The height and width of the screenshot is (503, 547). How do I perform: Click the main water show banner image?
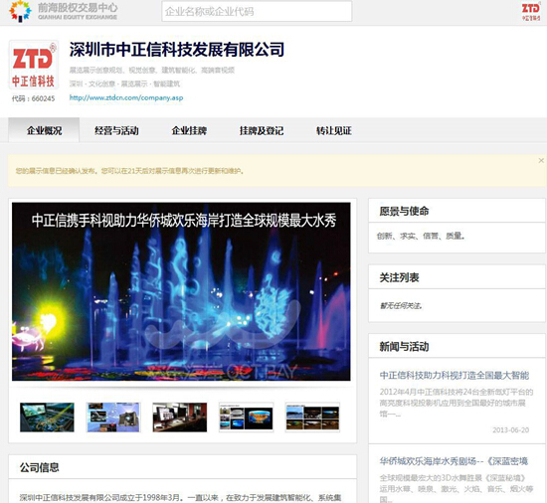point(181,291)
